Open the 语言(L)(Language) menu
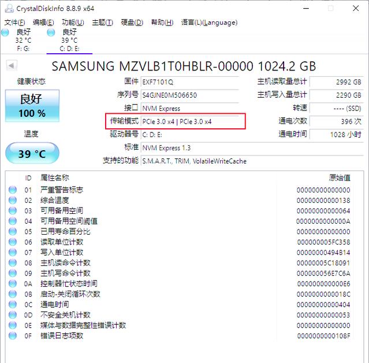Screen dimensions: 369x363 209,23
